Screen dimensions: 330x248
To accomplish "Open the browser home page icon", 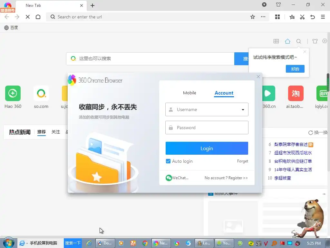I will click(x=38, y=17).
